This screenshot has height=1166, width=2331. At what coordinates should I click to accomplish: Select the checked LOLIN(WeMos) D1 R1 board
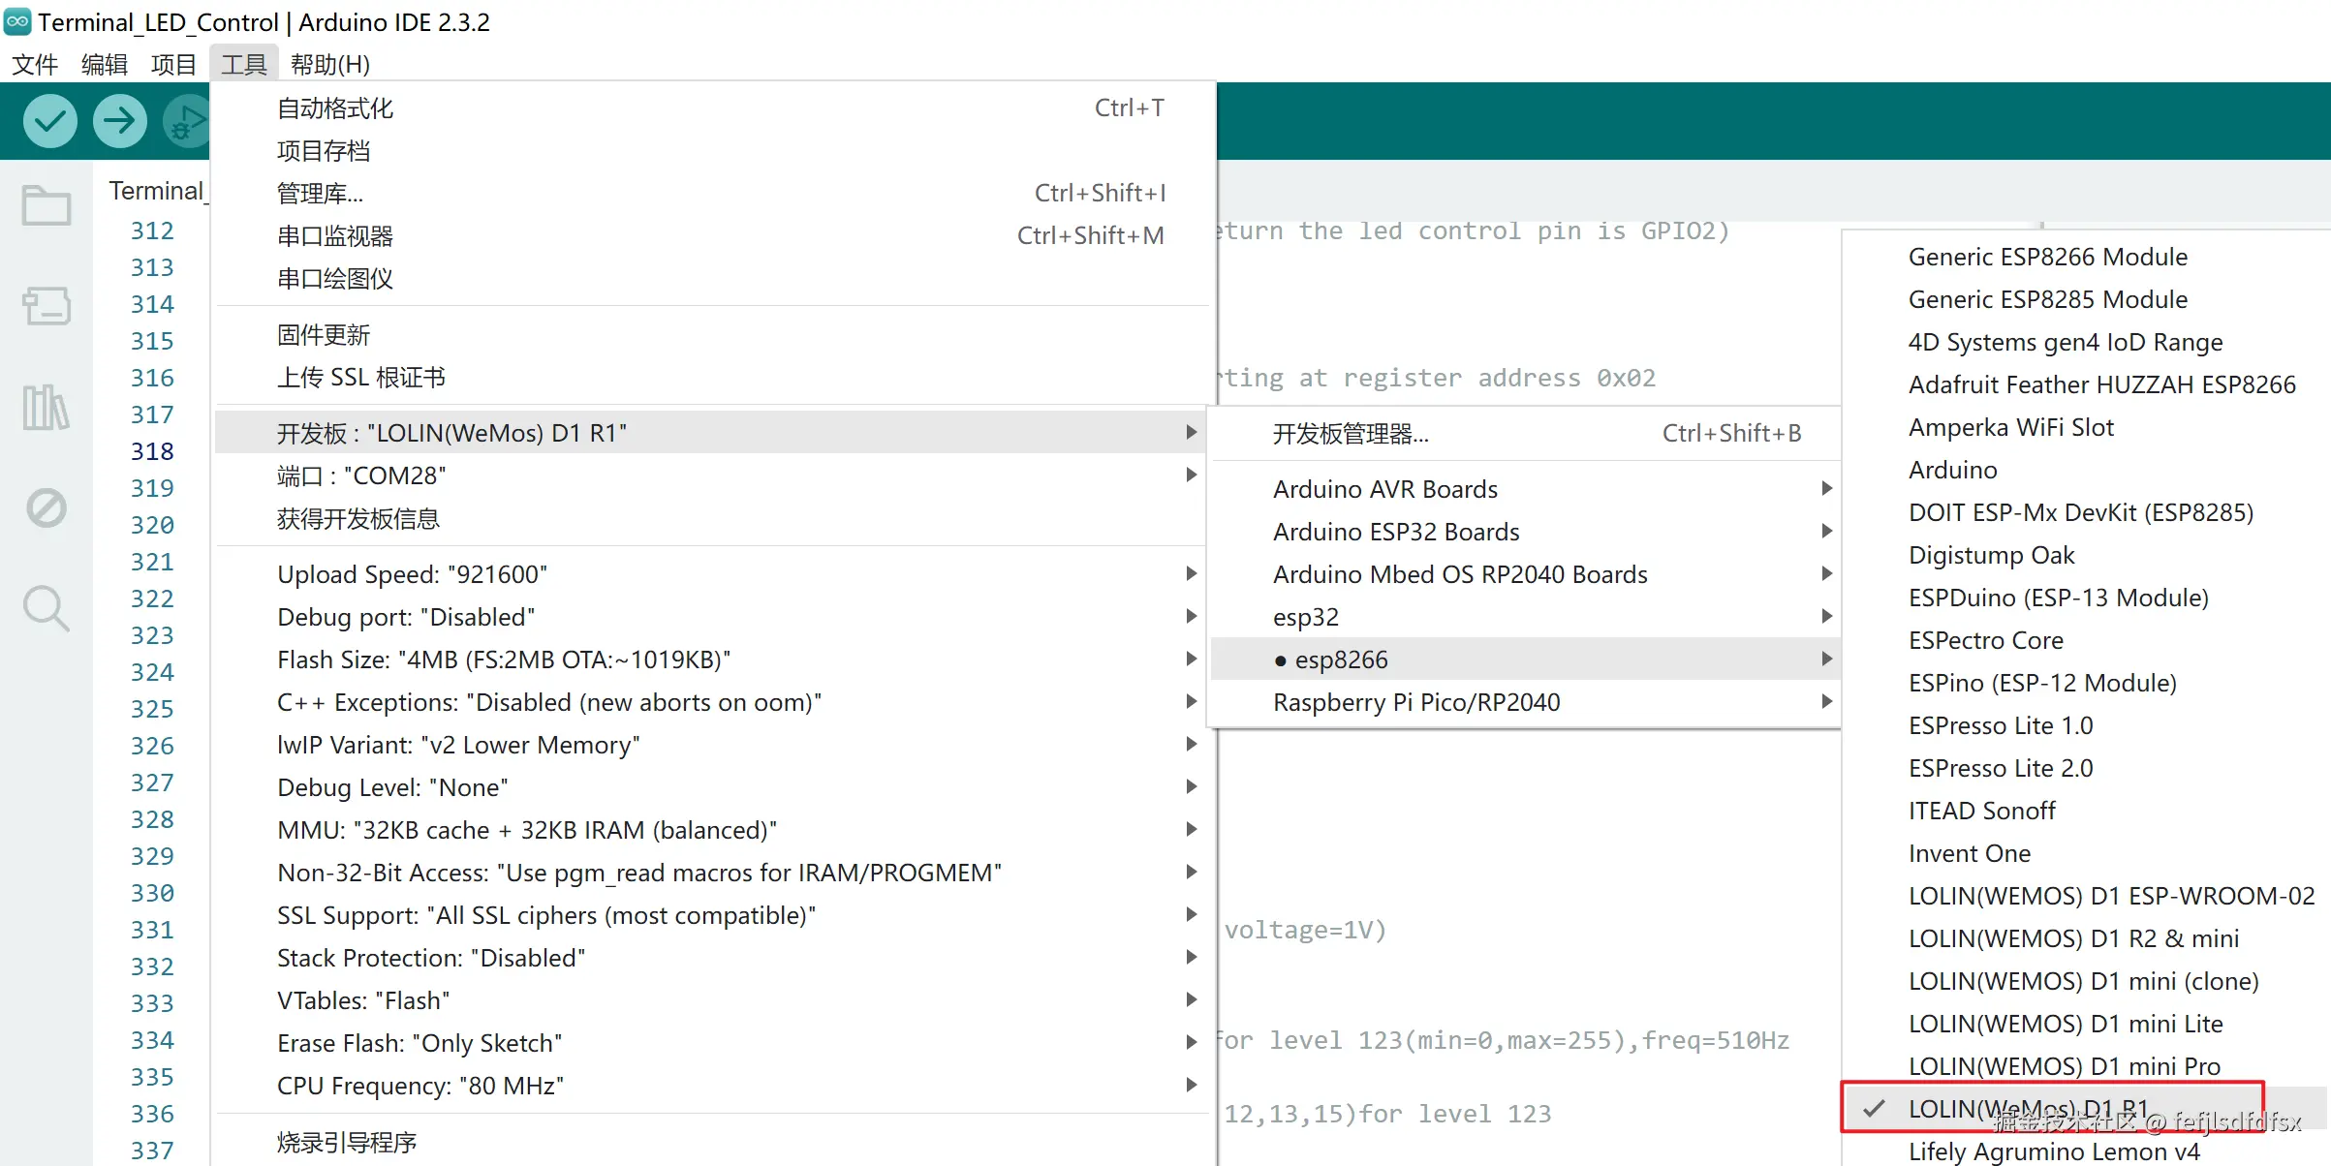click(x=2028, y=1108)
